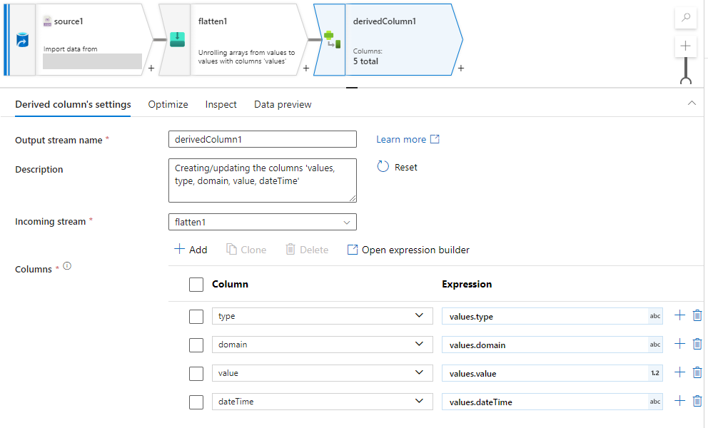
Task: Select the flatten1 transformation icon
Action: [177, 40]
